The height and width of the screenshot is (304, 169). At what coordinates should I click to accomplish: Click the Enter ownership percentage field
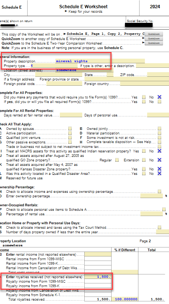click(151, 196)
